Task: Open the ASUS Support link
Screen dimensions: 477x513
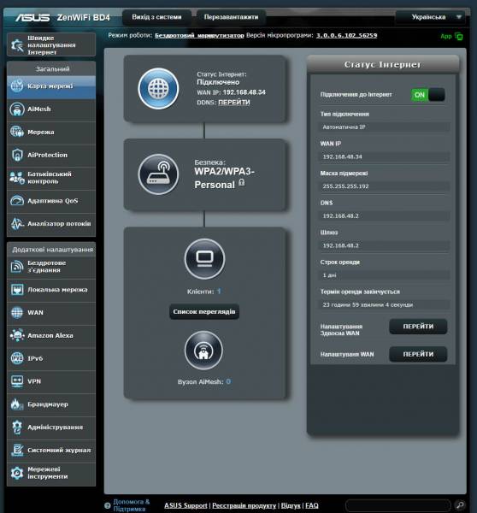Action: (185, 505)
